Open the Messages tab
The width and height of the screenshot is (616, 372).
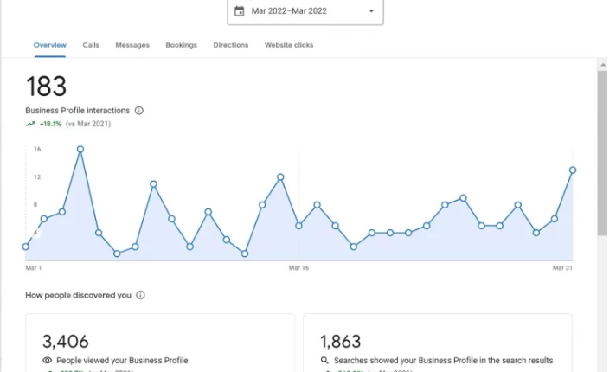coord(132,45)
